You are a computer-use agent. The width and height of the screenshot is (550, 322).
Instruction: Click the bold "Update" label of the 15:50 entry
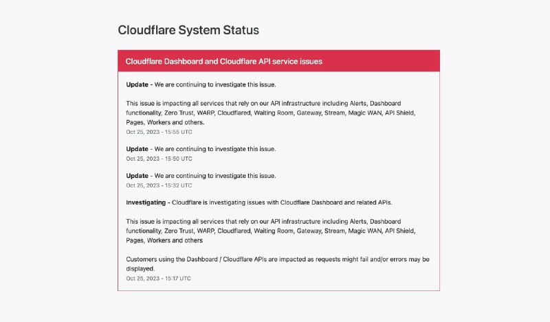(x=137, y=149)
